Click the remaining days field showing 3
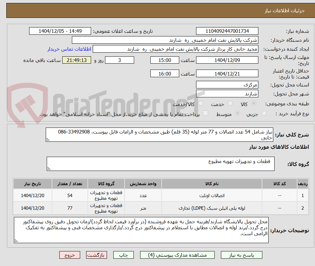315x266 pixels. pos(120,60)
